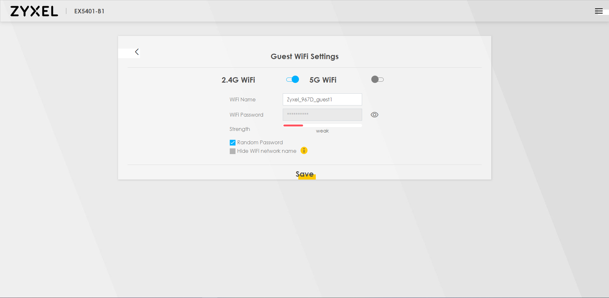609x298 pixels.
Task: Click the 2.4G WiFi label
Action: [x=238, y=80]
